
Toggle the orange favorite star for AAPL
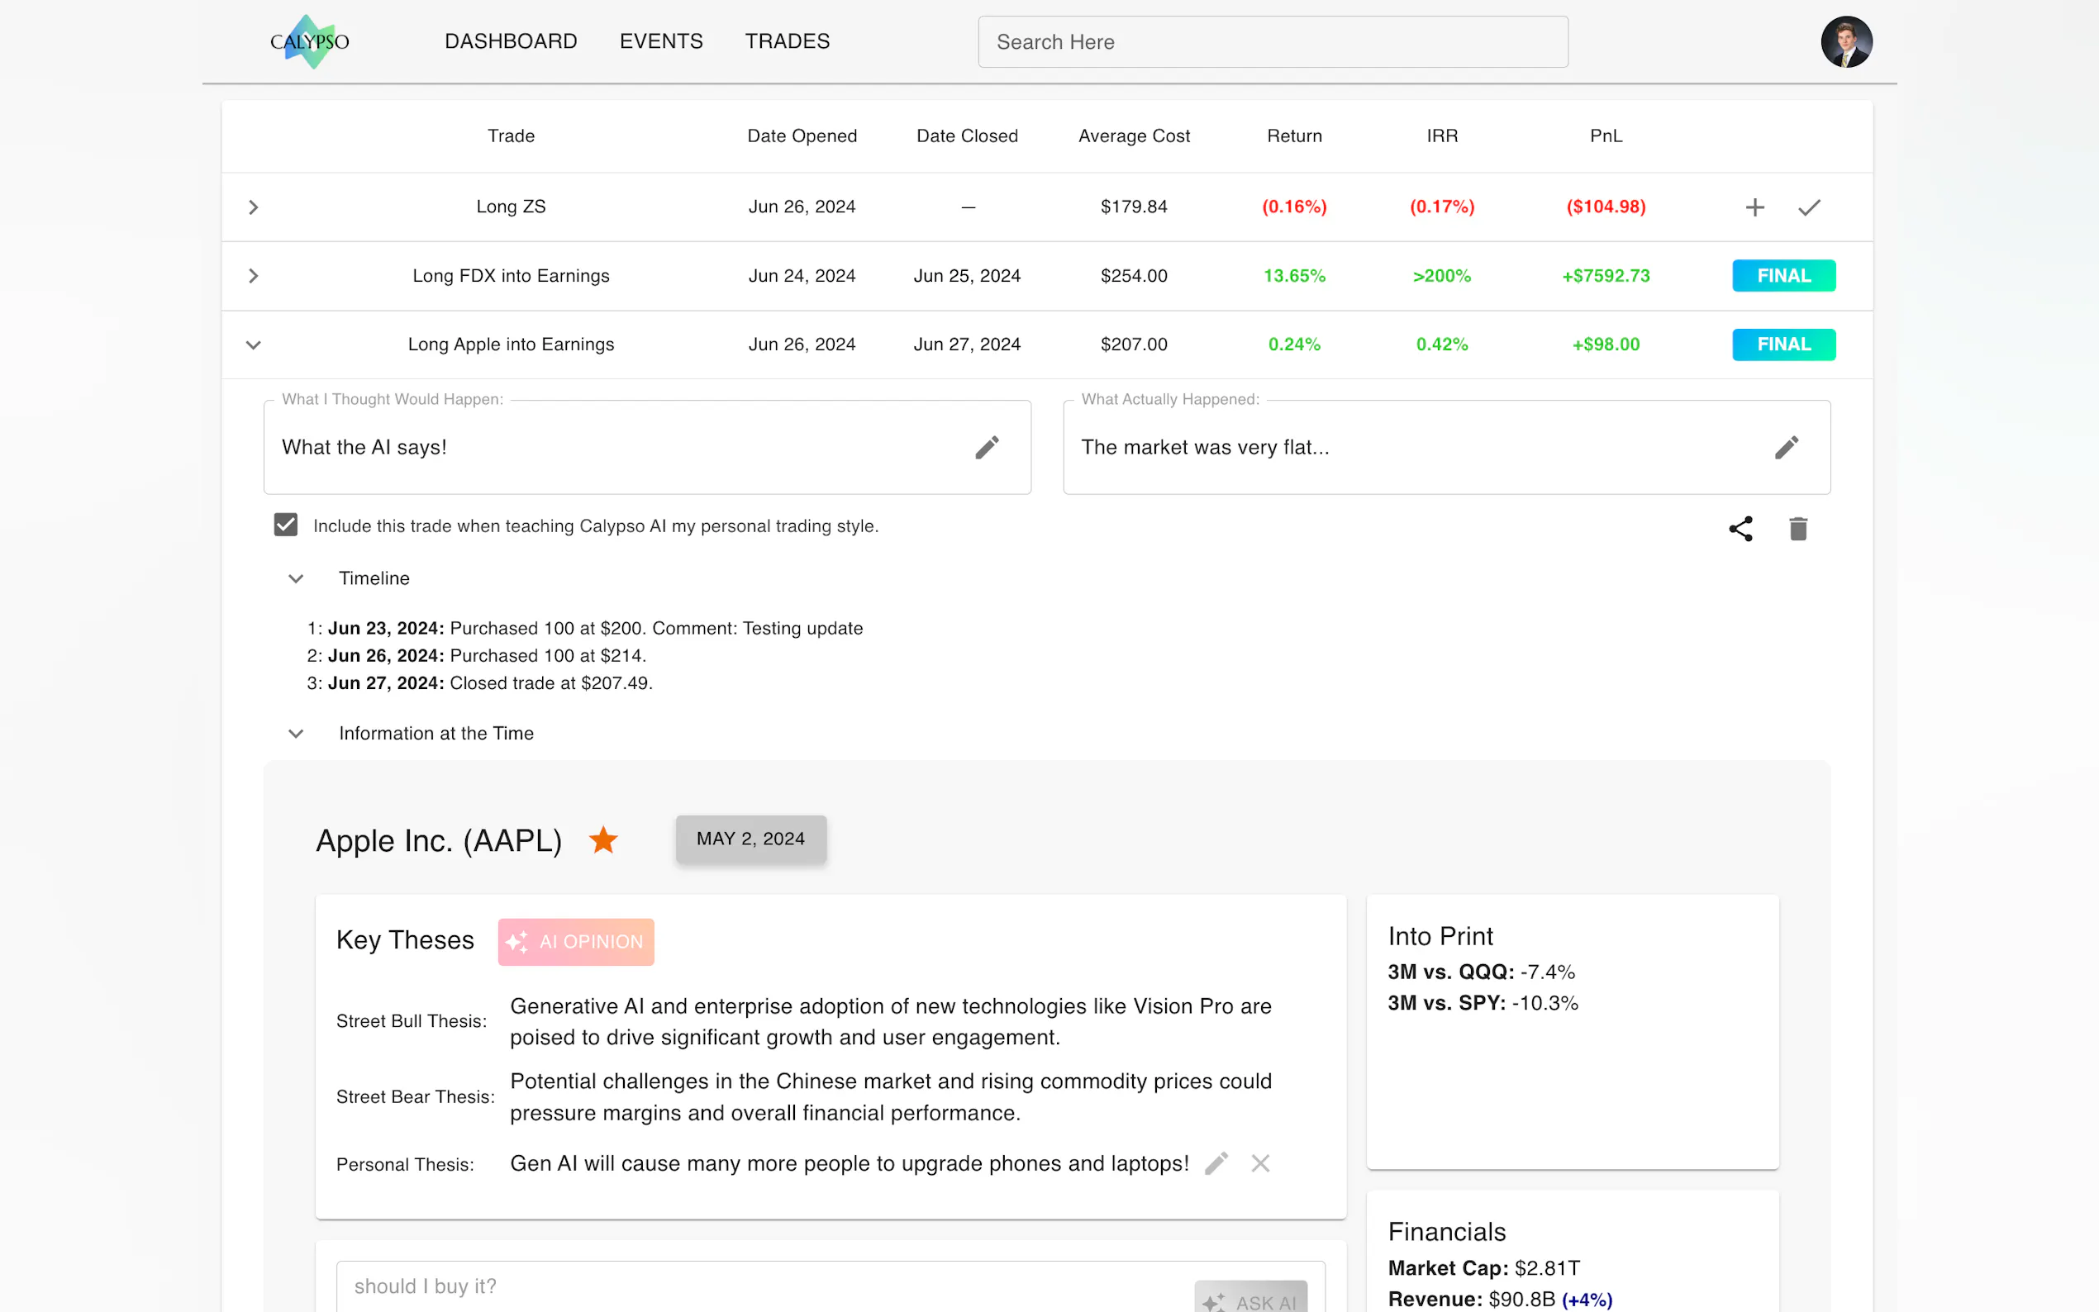click(603, 840)
